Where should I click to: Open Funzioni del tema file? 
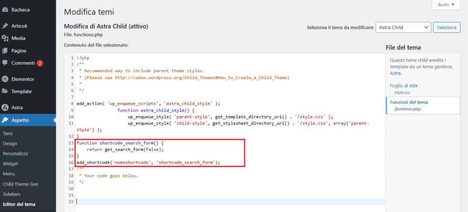pos(409,102)
